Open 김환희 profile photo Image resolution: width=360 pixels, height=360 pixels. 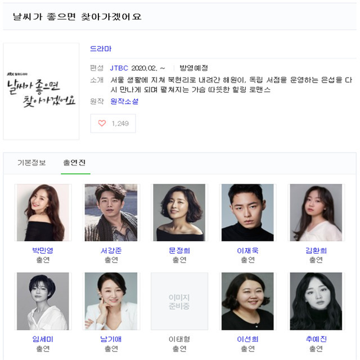coord(316,213)
